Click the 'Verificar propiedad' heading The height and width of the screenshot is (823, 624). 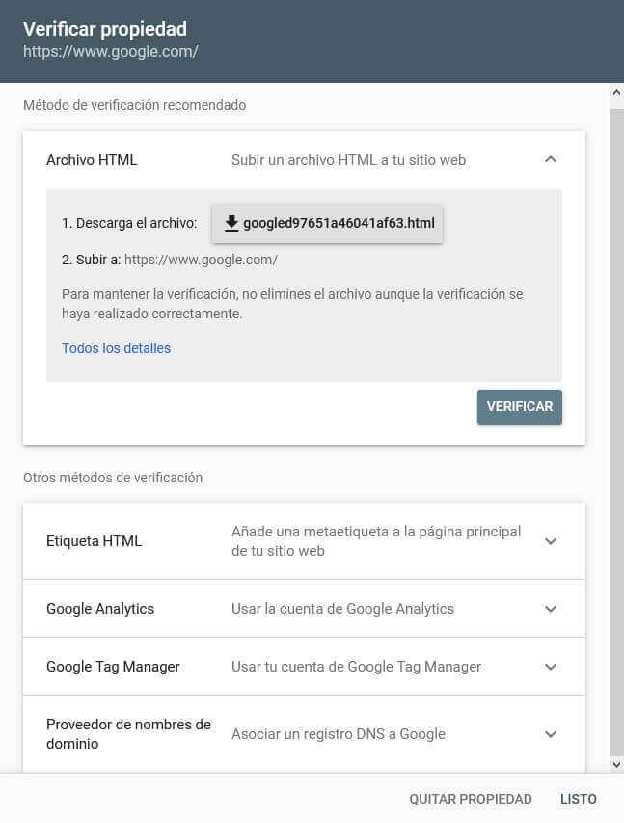(105, 29)
